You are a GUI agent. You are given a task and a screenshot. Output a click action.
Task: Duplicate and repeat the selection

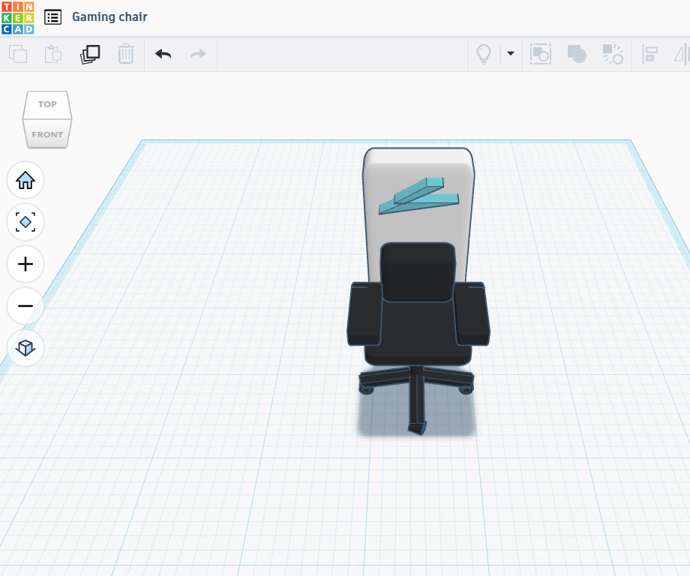click(90, 54)
